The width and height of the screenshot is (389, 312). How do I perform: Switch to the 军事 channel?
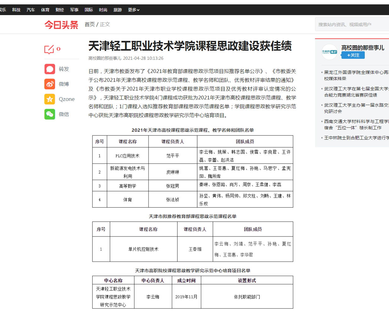pyautogui.click(x=74, y=10)
